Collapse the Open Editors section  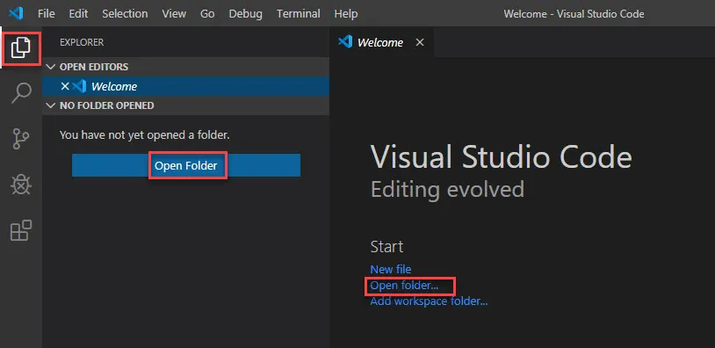point(185,67)
